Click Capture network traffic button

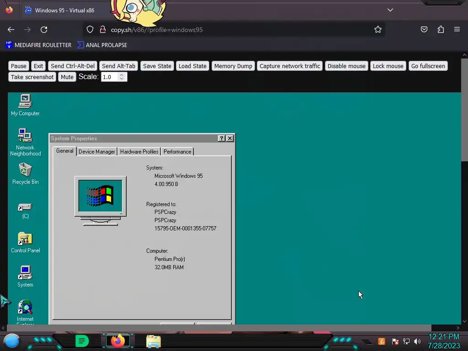[290, 66]
